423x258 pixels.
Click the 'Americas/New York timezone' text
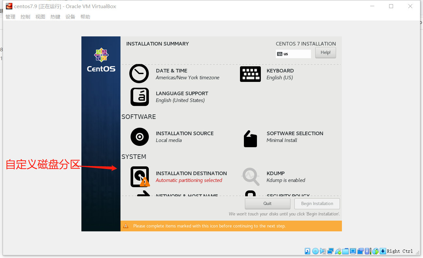click(188, 78)
